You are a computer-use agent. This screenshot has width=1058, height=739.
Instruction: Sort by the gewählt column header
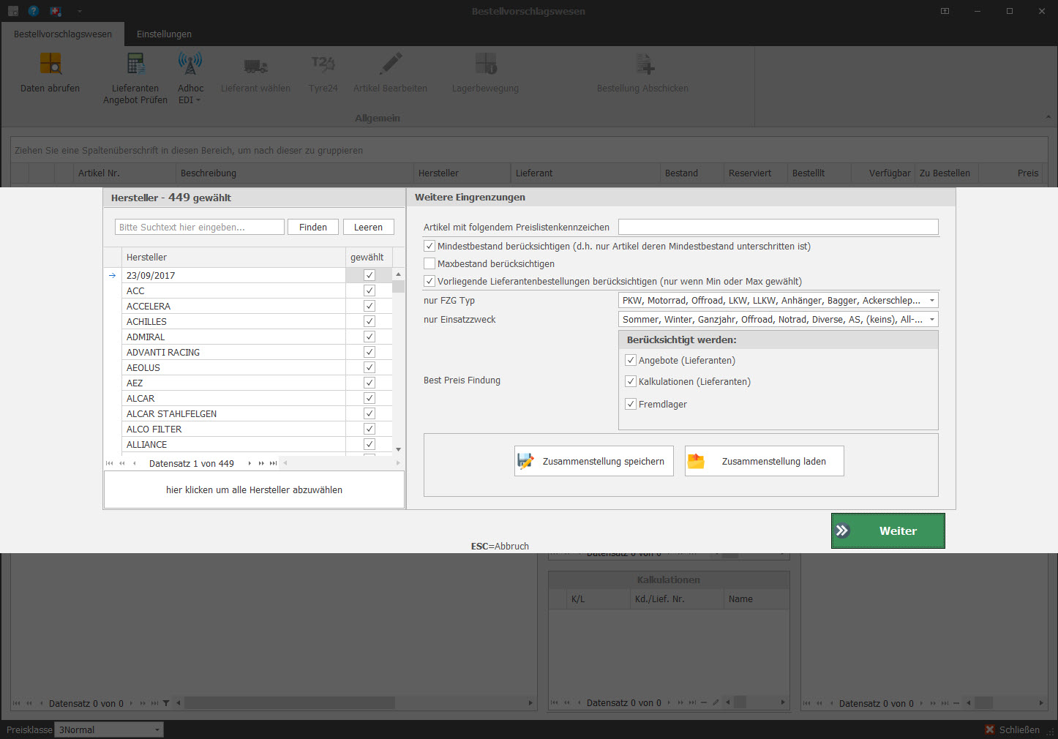369,257
